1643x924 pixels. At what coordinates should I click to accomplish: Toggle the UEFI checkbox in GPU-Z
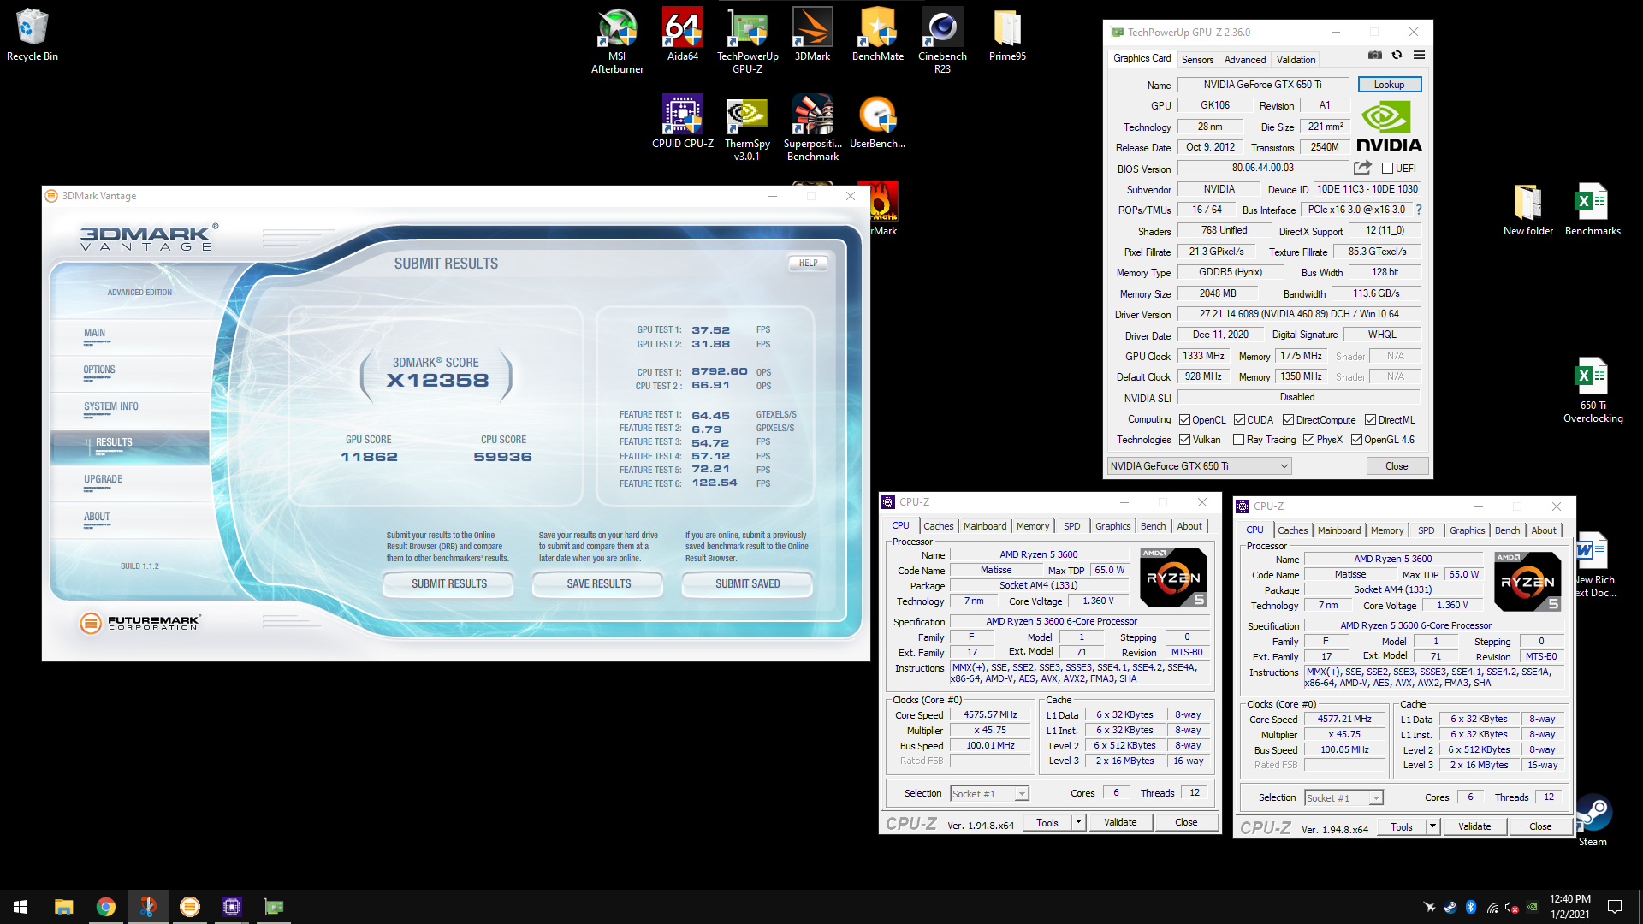coord(1387,169)
